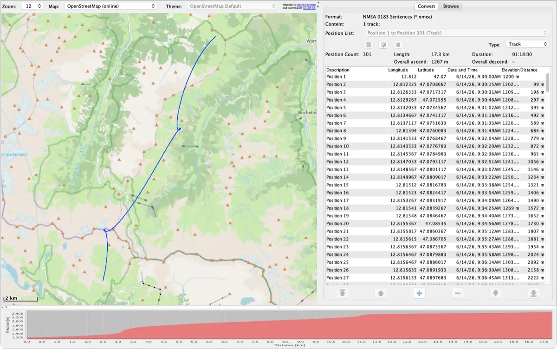Click the Description column header
The width and height of the screenshot is (557, 349).
356,70
